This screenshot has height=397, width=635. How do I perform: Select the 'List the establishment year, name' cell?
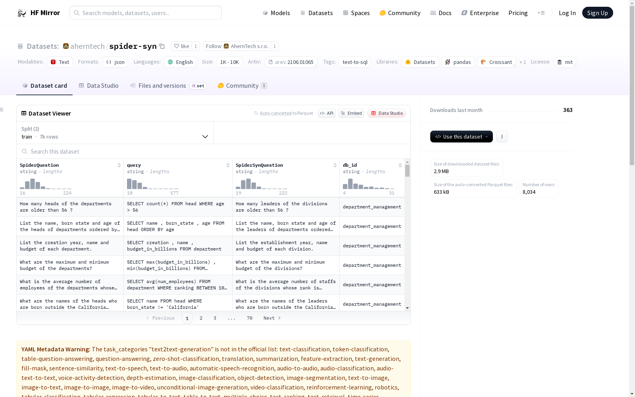[x=286, y=246]
